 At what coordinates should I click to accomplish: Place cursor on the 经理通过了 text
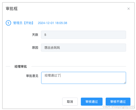click(52, 75)
